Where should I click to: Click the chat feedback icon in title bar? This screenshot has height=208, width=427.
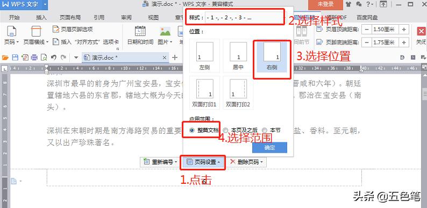(359, 4)
